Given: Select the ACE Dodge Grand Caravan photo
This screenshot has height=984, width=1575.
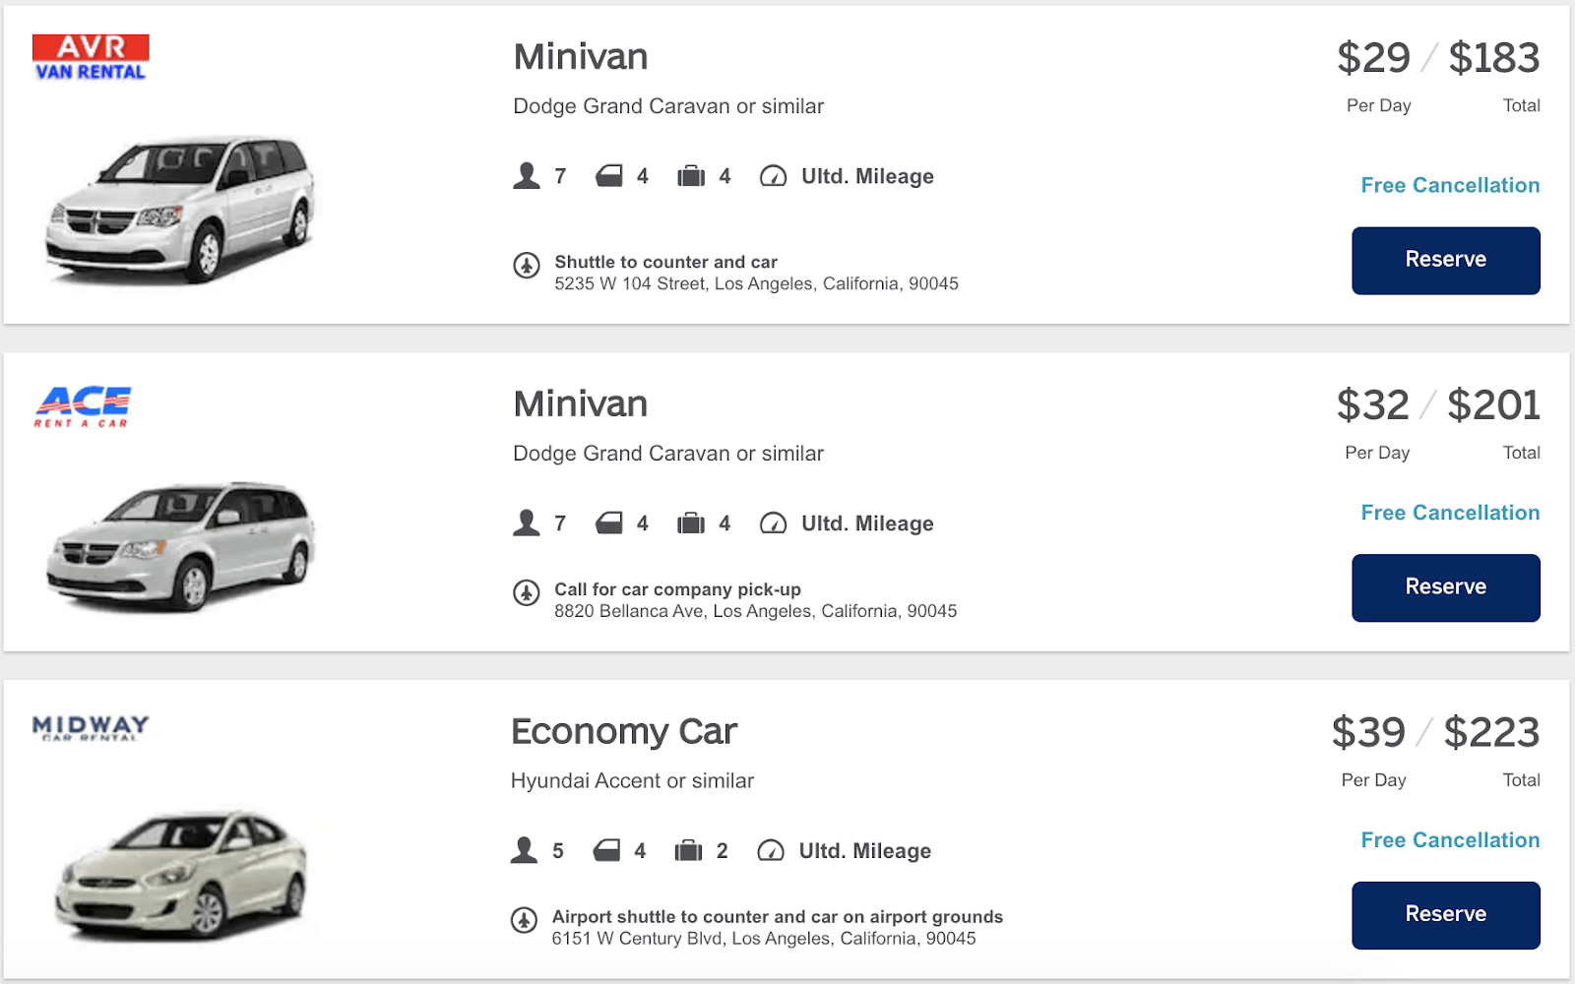Looking at the screenshot, I should pyautogui.click(x=181, y=546).
